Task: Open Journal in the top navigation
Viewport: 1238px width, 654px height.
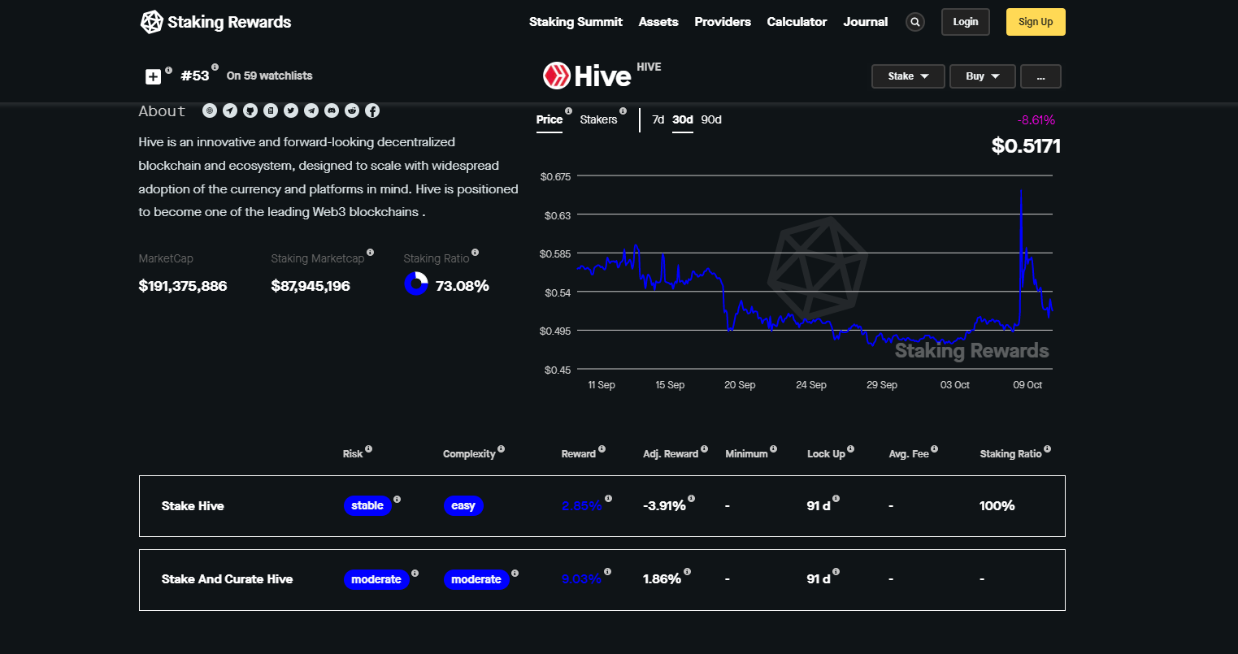Action: (866, 22)
